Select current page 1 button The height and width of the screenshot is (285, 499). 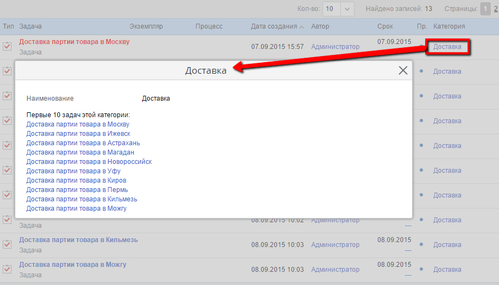(485, 9)
